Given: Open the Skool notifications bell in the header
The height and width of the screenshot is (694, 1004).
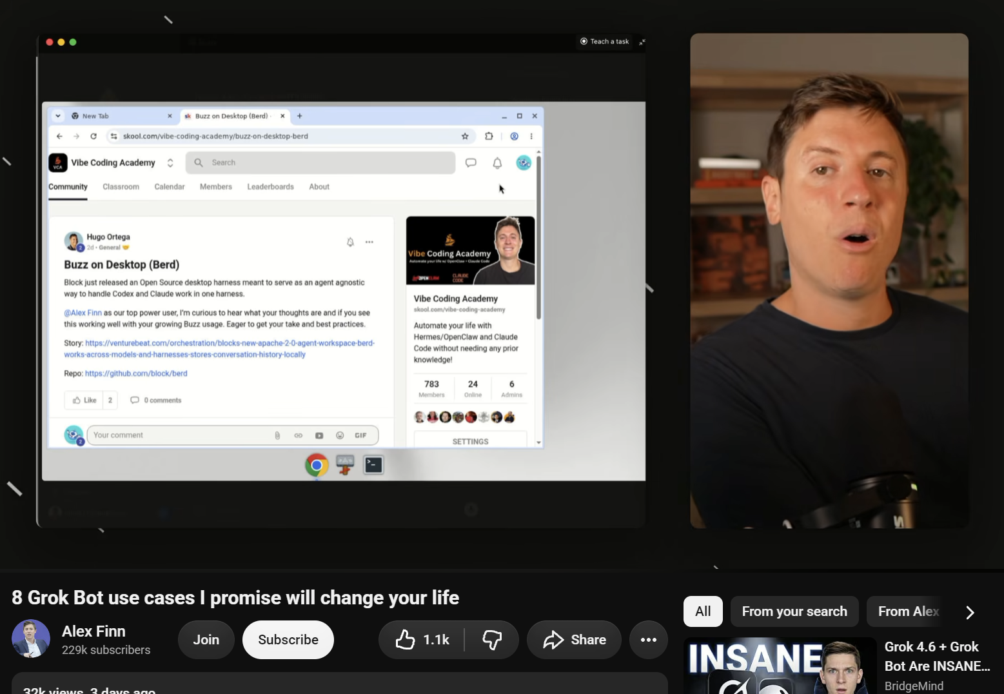Looking at the screenshot, I should coord(497,163).
